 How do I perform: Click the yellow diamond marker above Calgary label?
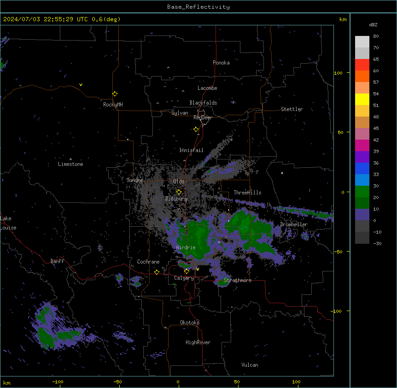click(x=187, y=271)
